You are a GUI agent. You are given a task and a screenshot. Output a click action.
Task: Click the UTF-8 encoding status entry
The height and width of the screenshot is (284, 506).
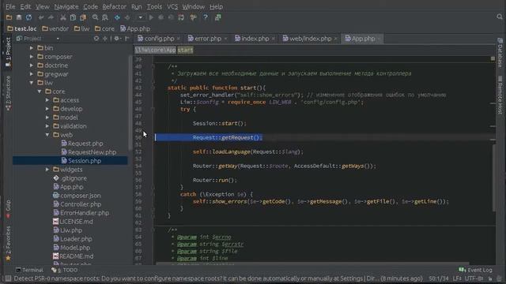click(474, 278)
